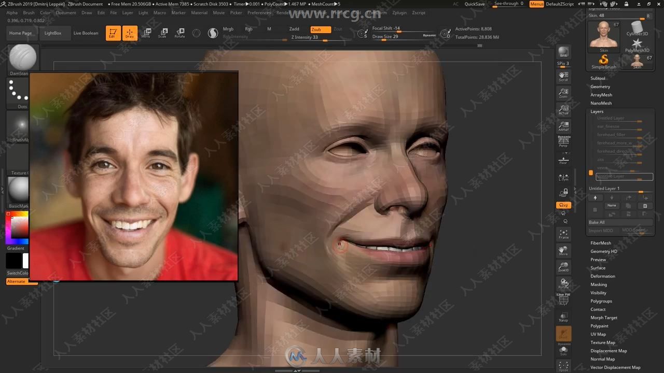Viewport: 664px width, 373px height.
Task: Expand the FiberMesh section
Action: click(x=601, y=243)
